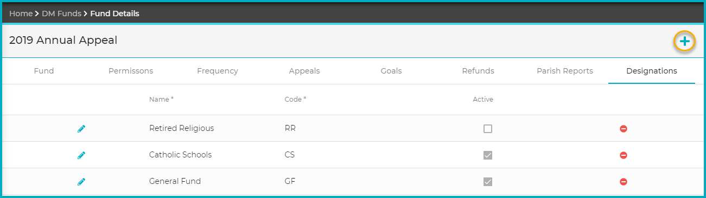The image size is (706, 198).
Task: Navigate to Home in breadcrumb
Action: point(21,14)
